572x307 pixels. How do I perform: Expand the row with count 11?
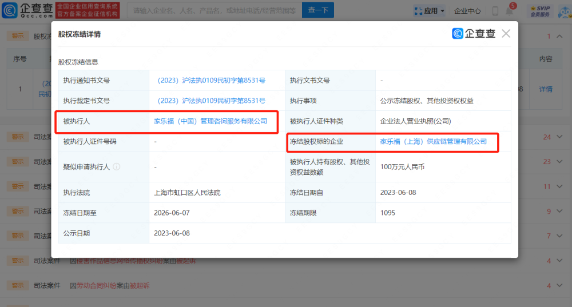tap(559, 186)
